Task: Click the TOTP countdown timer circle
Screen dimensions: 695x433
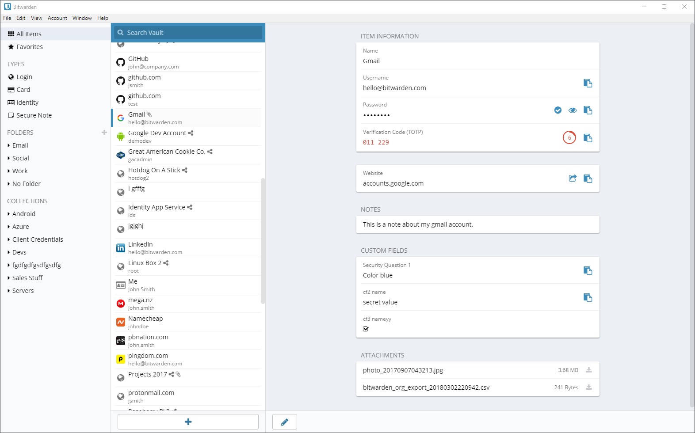Action: (569, 138)
